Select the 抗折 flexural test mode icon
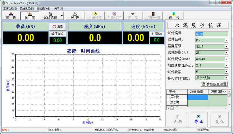The image size is (233, 134). pos(11,15)
